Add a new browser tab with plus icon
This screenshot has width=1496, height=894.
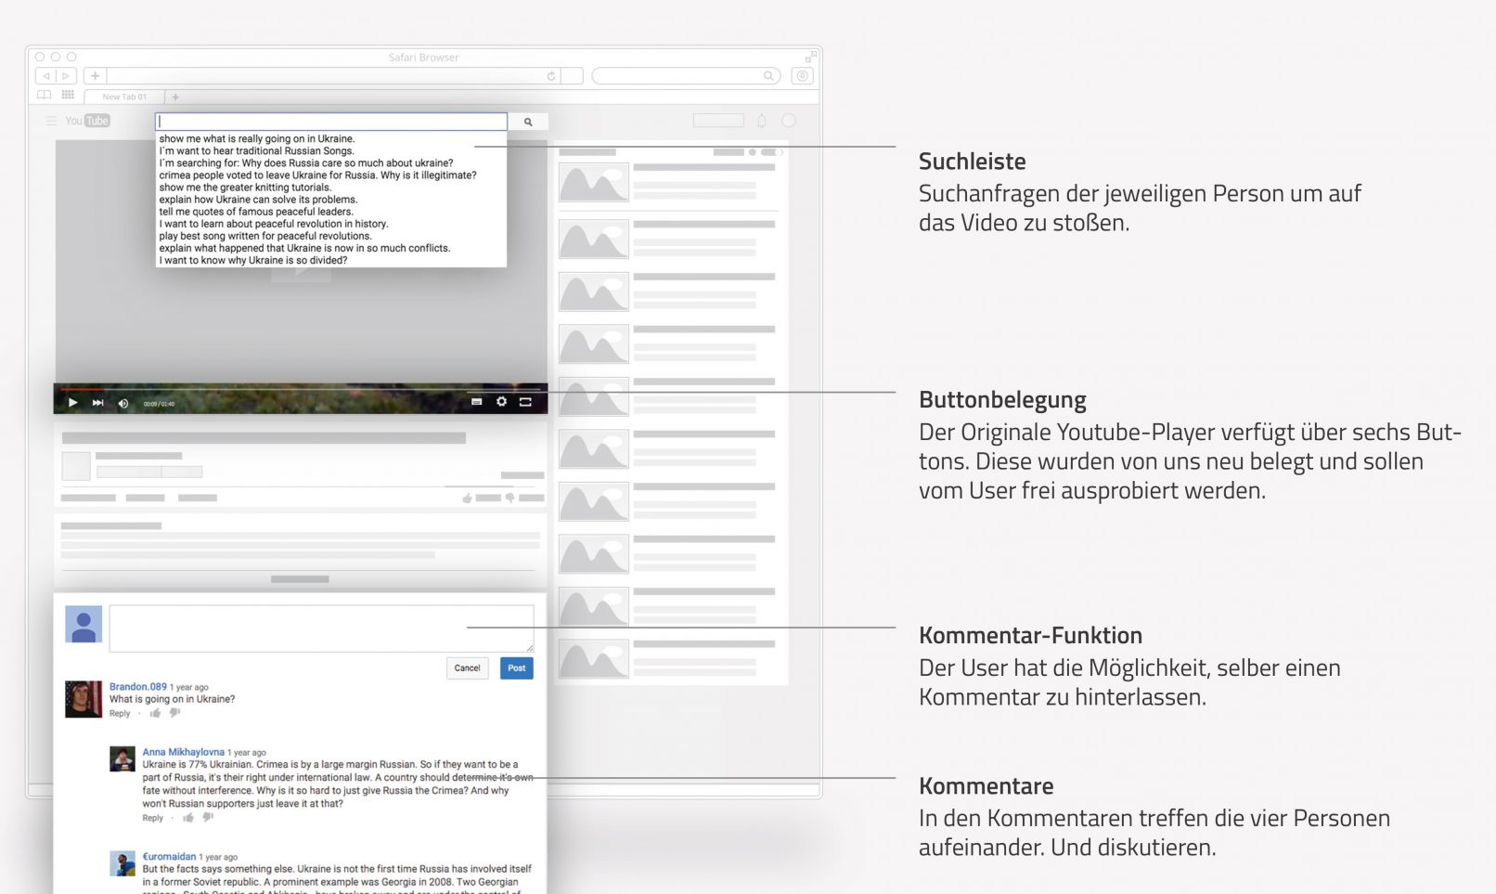[175, 97]
